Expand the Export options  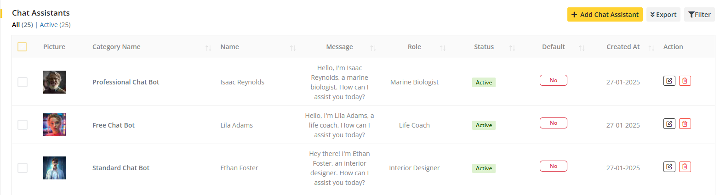coord(663,15)
